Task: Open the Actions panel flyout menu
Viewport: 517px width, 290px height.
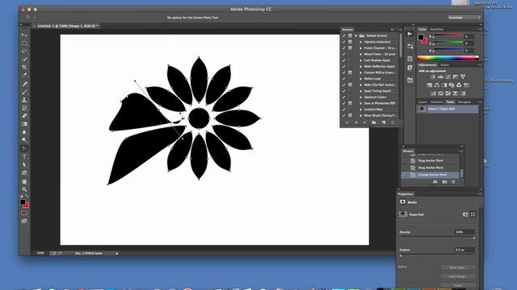Action: point(399,30)
